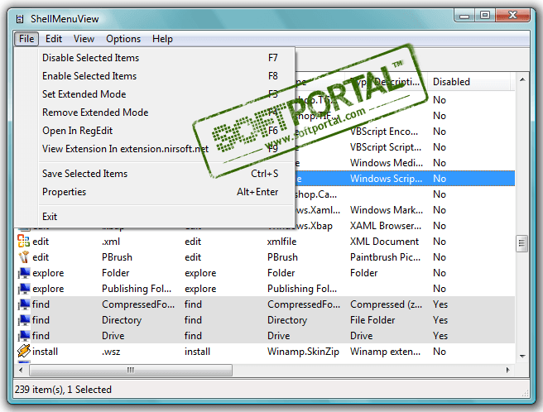Click the icon of the CompressedFo... find row

(23, 304)
